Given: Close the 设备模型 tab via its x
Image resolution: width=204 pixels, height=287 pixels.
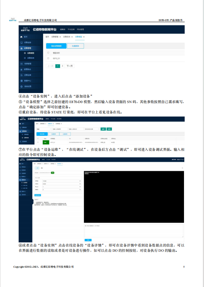Looking at the screenshot, I should click(84, 37).
